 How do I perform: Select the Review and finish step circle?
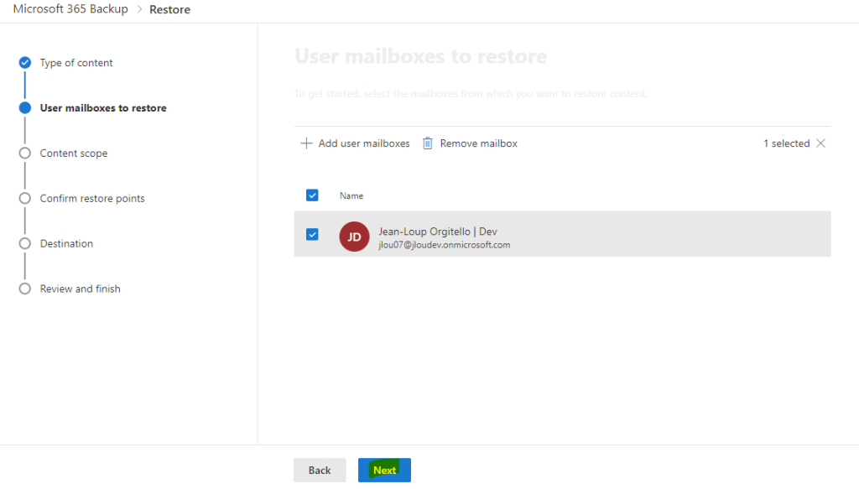pos(24,289)
